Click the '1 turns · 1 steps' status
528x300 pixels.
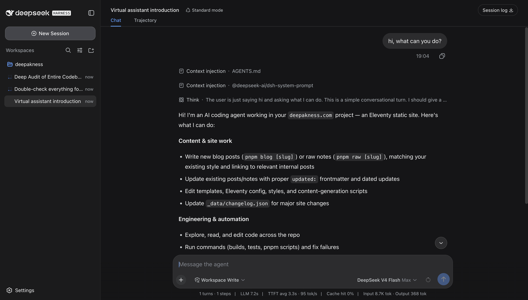tap(215, 294)
